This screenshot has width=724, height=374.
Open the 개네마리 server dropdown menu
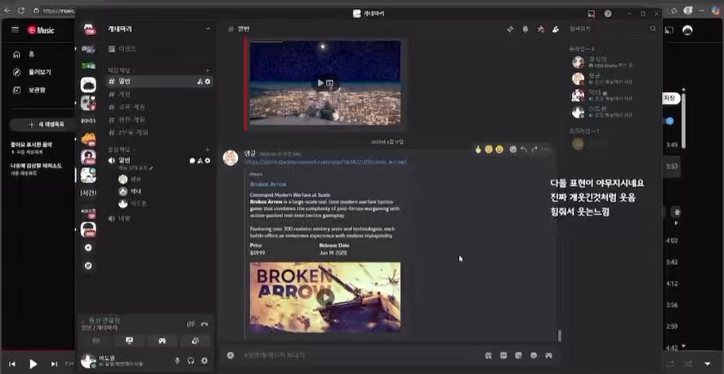click(x=208, y=29)
